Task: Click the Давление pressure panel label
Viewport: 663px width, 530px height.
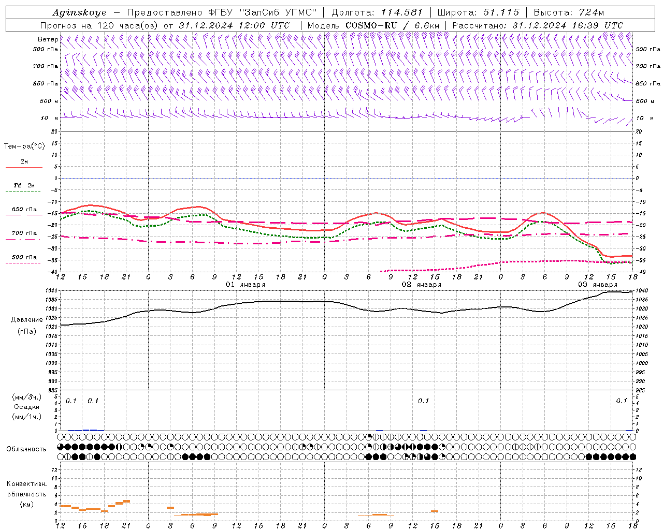Action: point(27,320)
